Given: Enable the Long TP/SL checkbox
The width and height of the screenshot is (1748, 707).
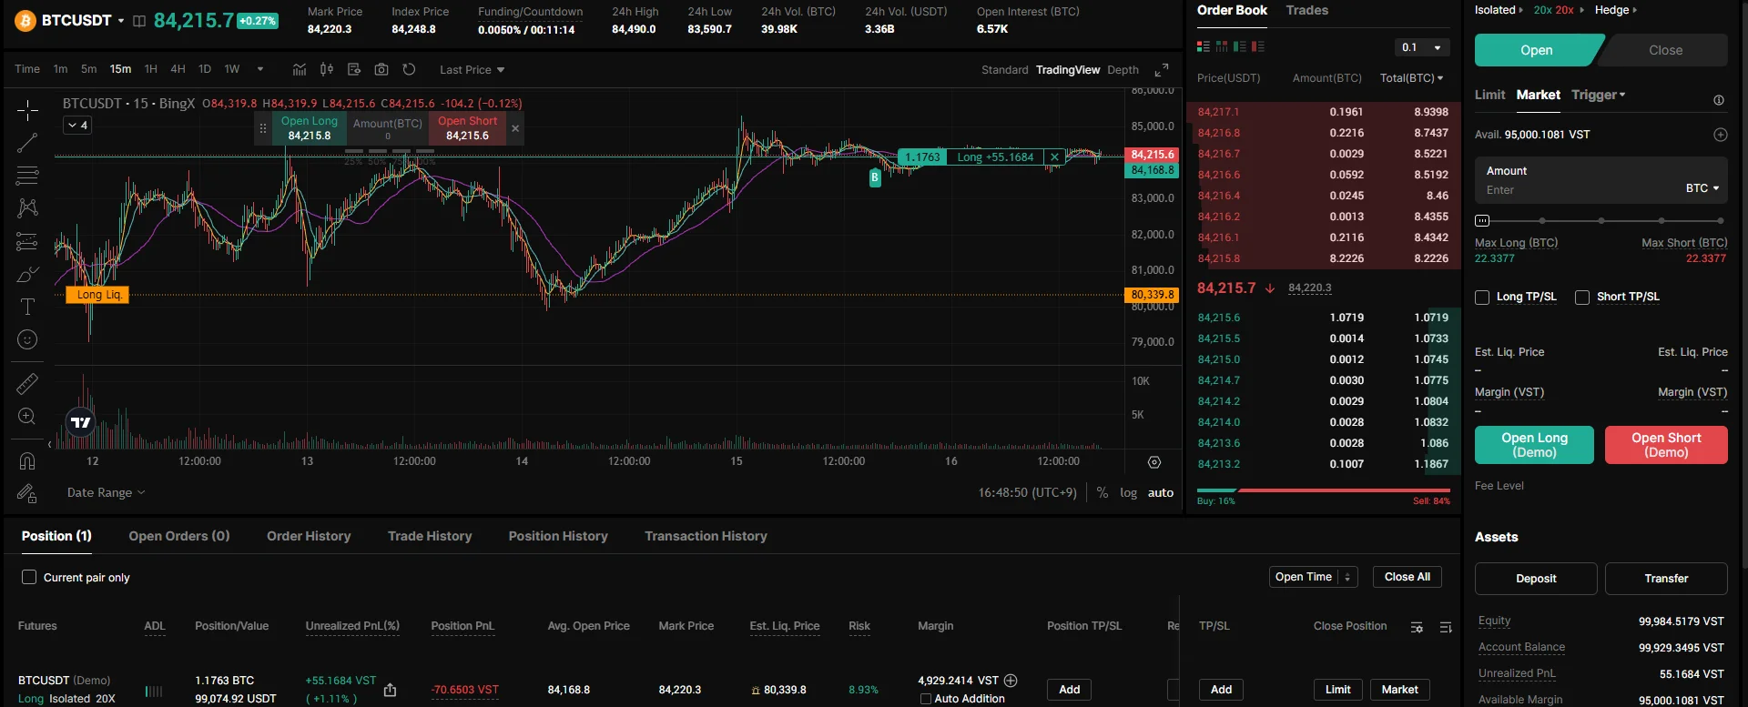Looking at the screenshot, I should (1482, 298).
